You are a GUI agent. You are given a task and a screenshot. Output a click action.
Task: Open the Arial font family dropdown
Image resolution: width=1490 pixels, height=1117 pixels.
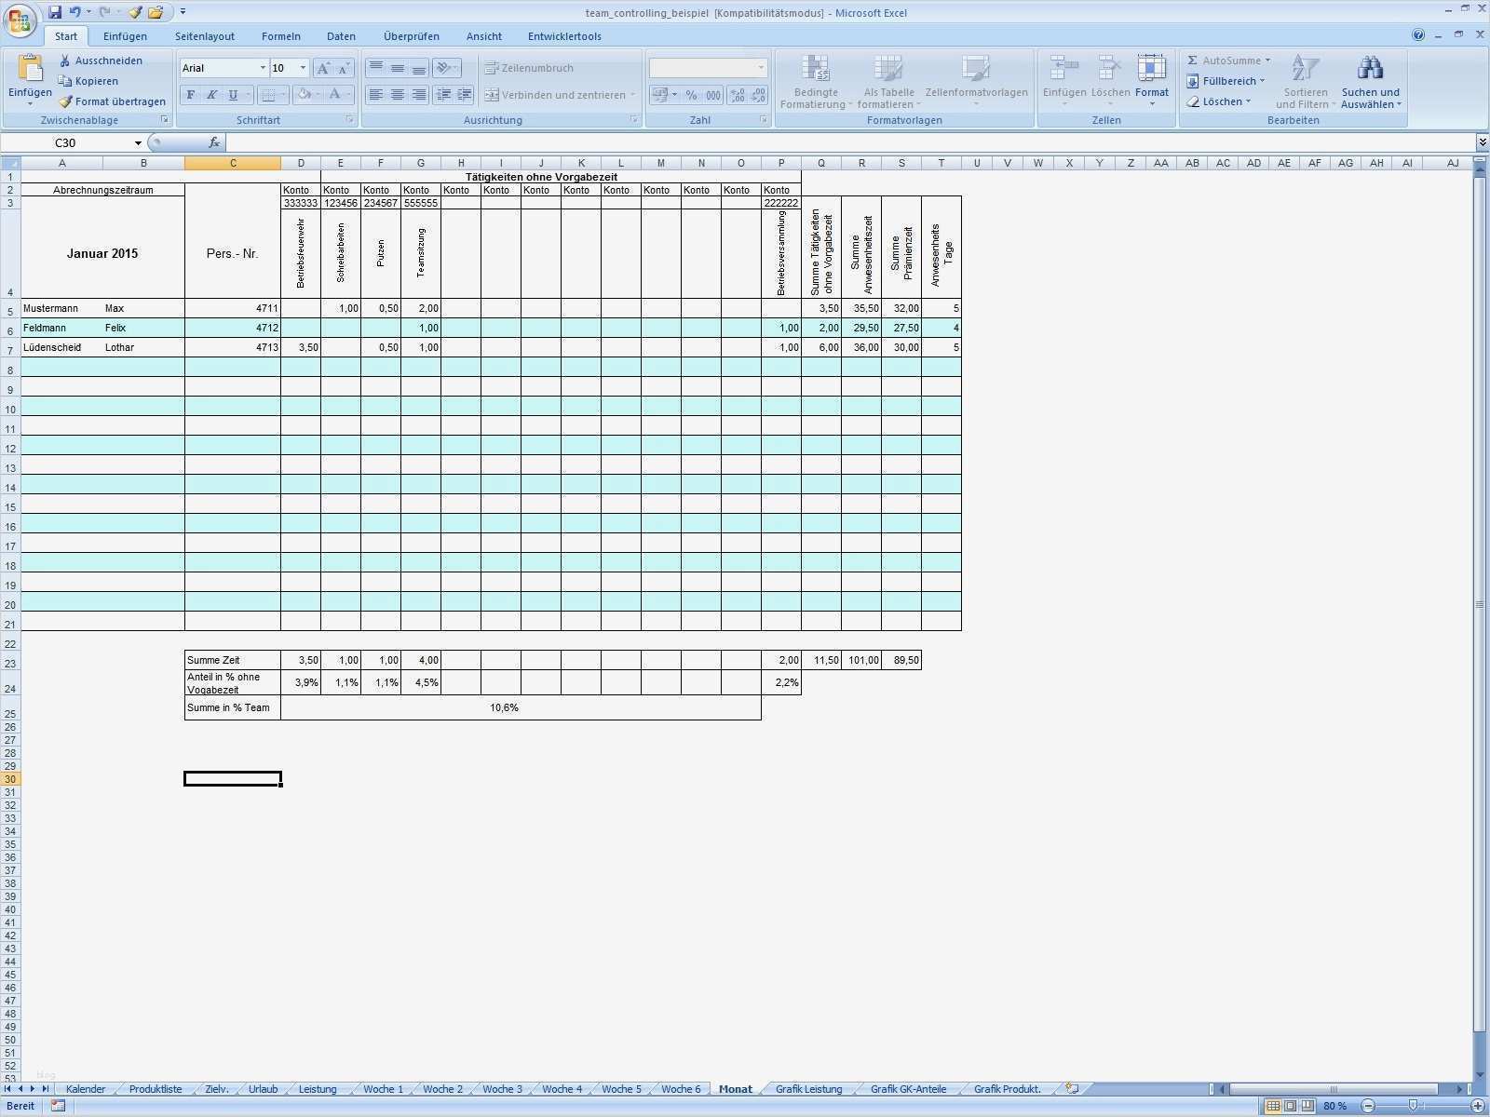264,67
